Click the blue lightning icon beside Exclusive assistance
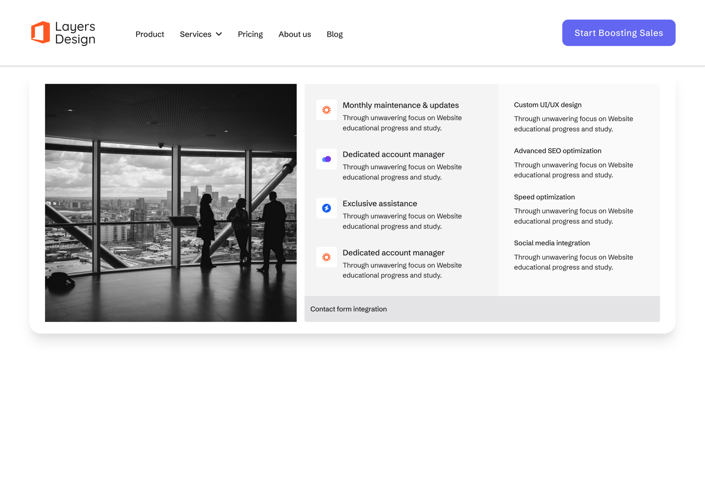705x500 pixels. 326,208
